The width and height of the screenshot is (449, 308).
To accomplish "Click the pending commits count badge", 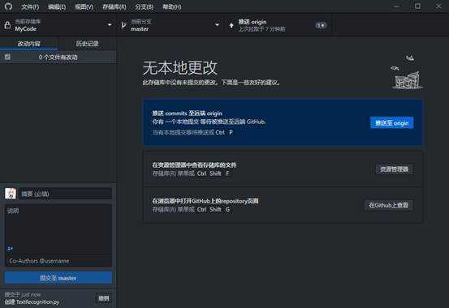I will pos(321,25).
